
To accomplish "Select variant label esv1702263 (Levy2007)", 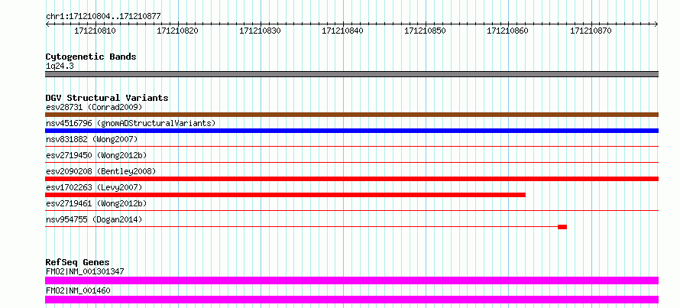I will pyautogui.click(x=94, y=187).
